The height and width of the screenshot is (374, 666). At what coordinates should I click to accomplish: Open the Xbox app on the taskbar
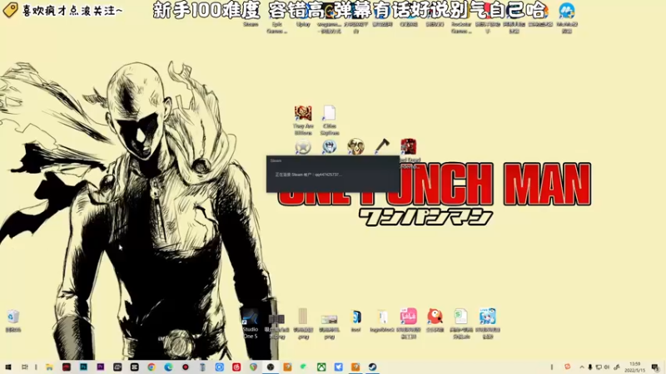(x=321, y=367)
